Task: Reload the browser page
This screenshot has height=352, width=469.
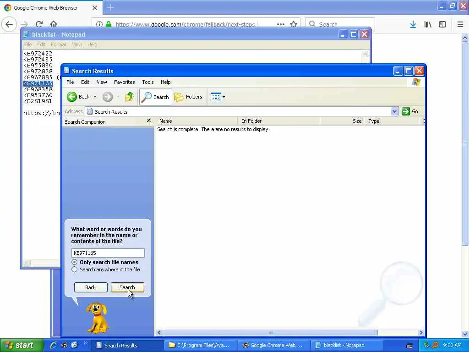Action: pos(39,24)
